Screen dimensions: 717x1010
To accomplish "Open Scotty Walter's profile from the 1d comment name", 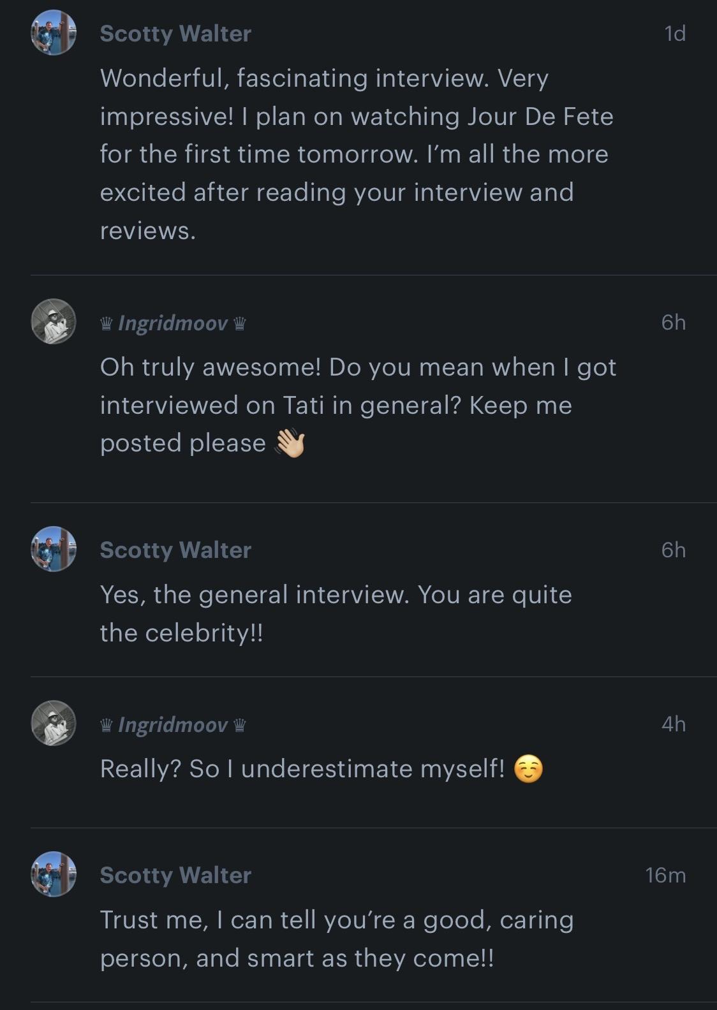I will coord(175,34).
